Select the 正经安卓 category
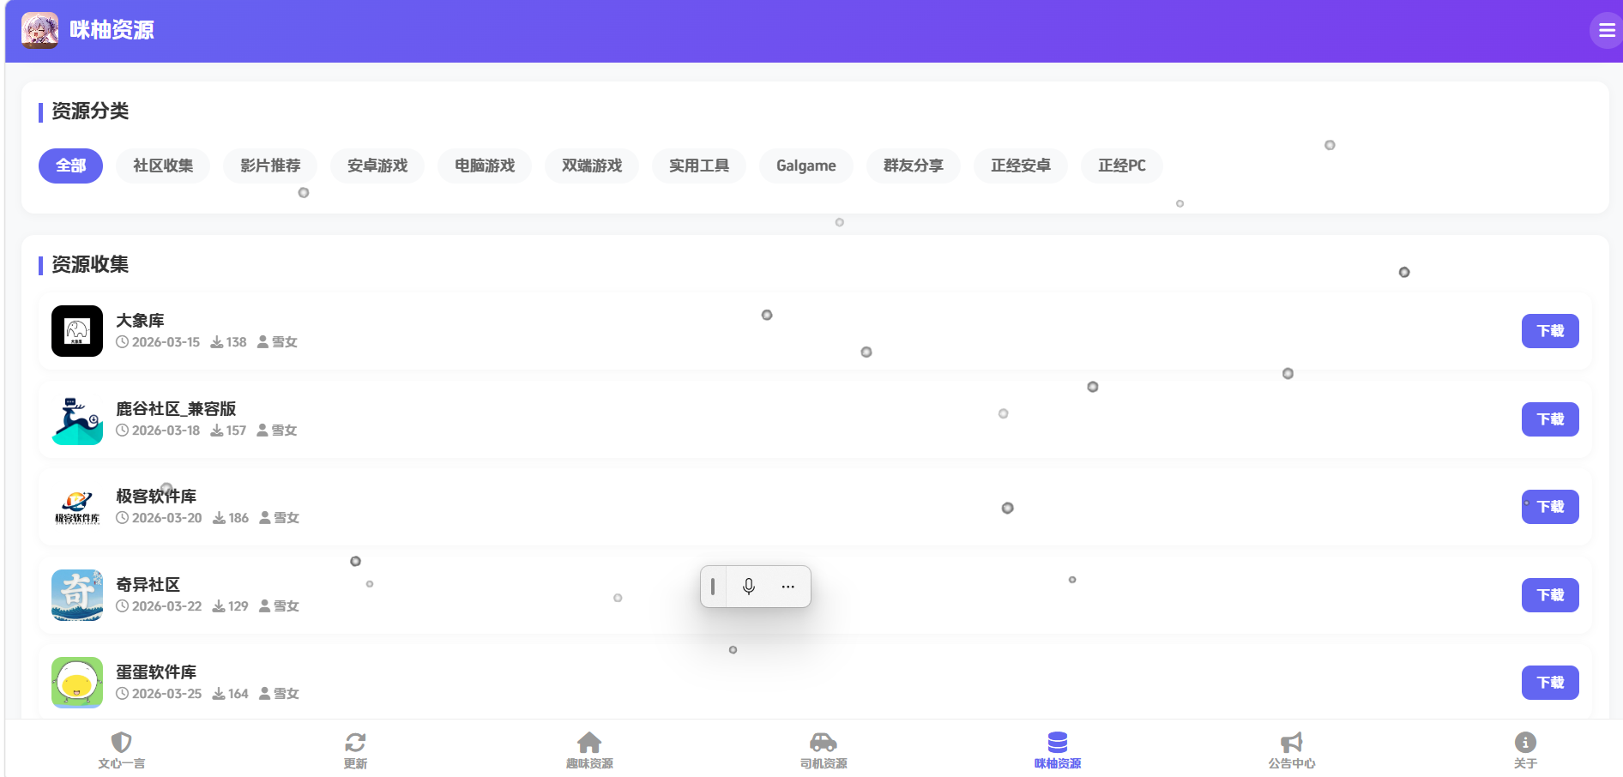 1021,166
